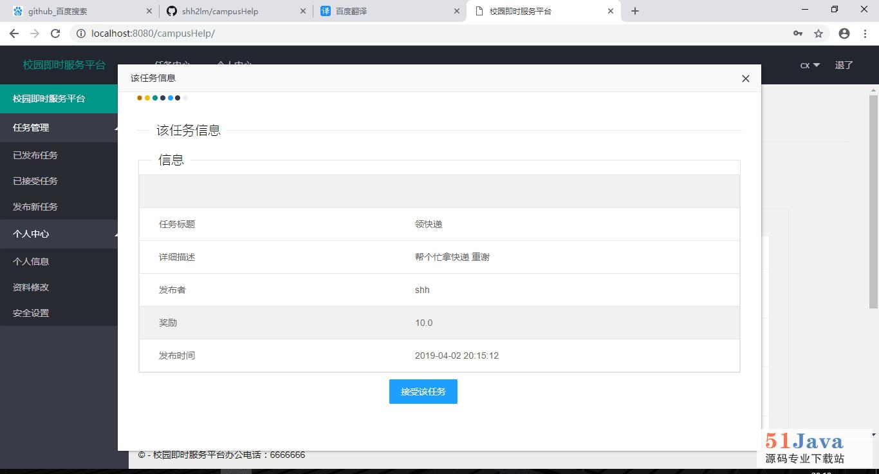This screenshot has height=474, width=879.
Task: Close the 百度翻译 tab
Action: 457,11
